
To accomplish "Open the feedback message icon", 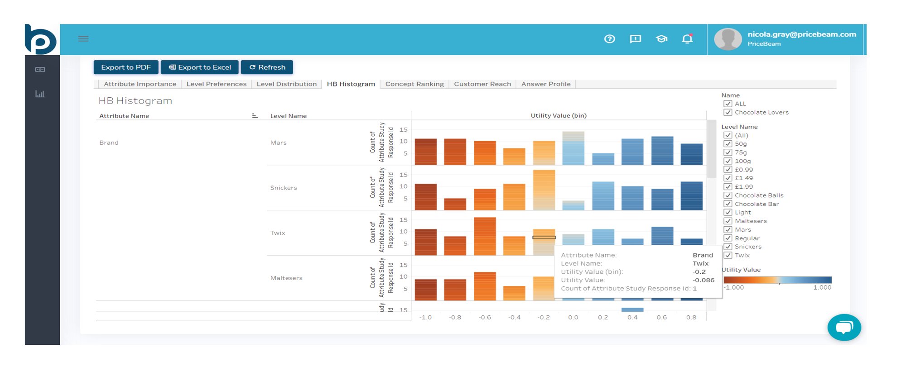I will (x=635, y=39).
